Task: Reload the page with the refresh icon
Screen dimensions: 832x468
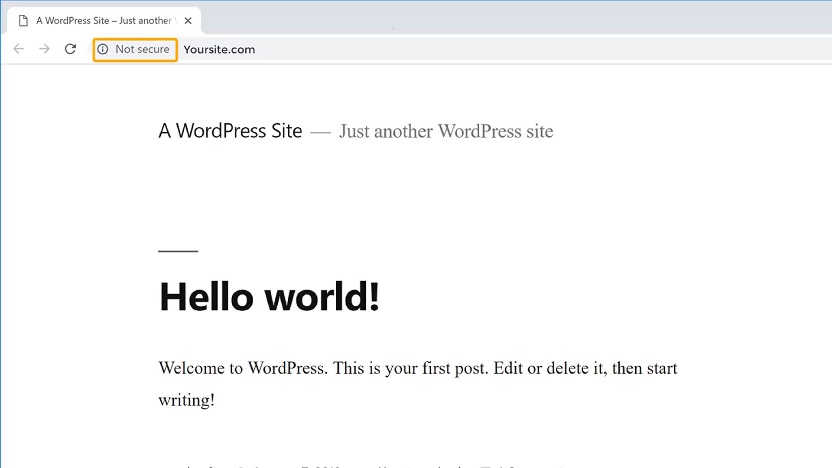Action: (x=70, y=49)
